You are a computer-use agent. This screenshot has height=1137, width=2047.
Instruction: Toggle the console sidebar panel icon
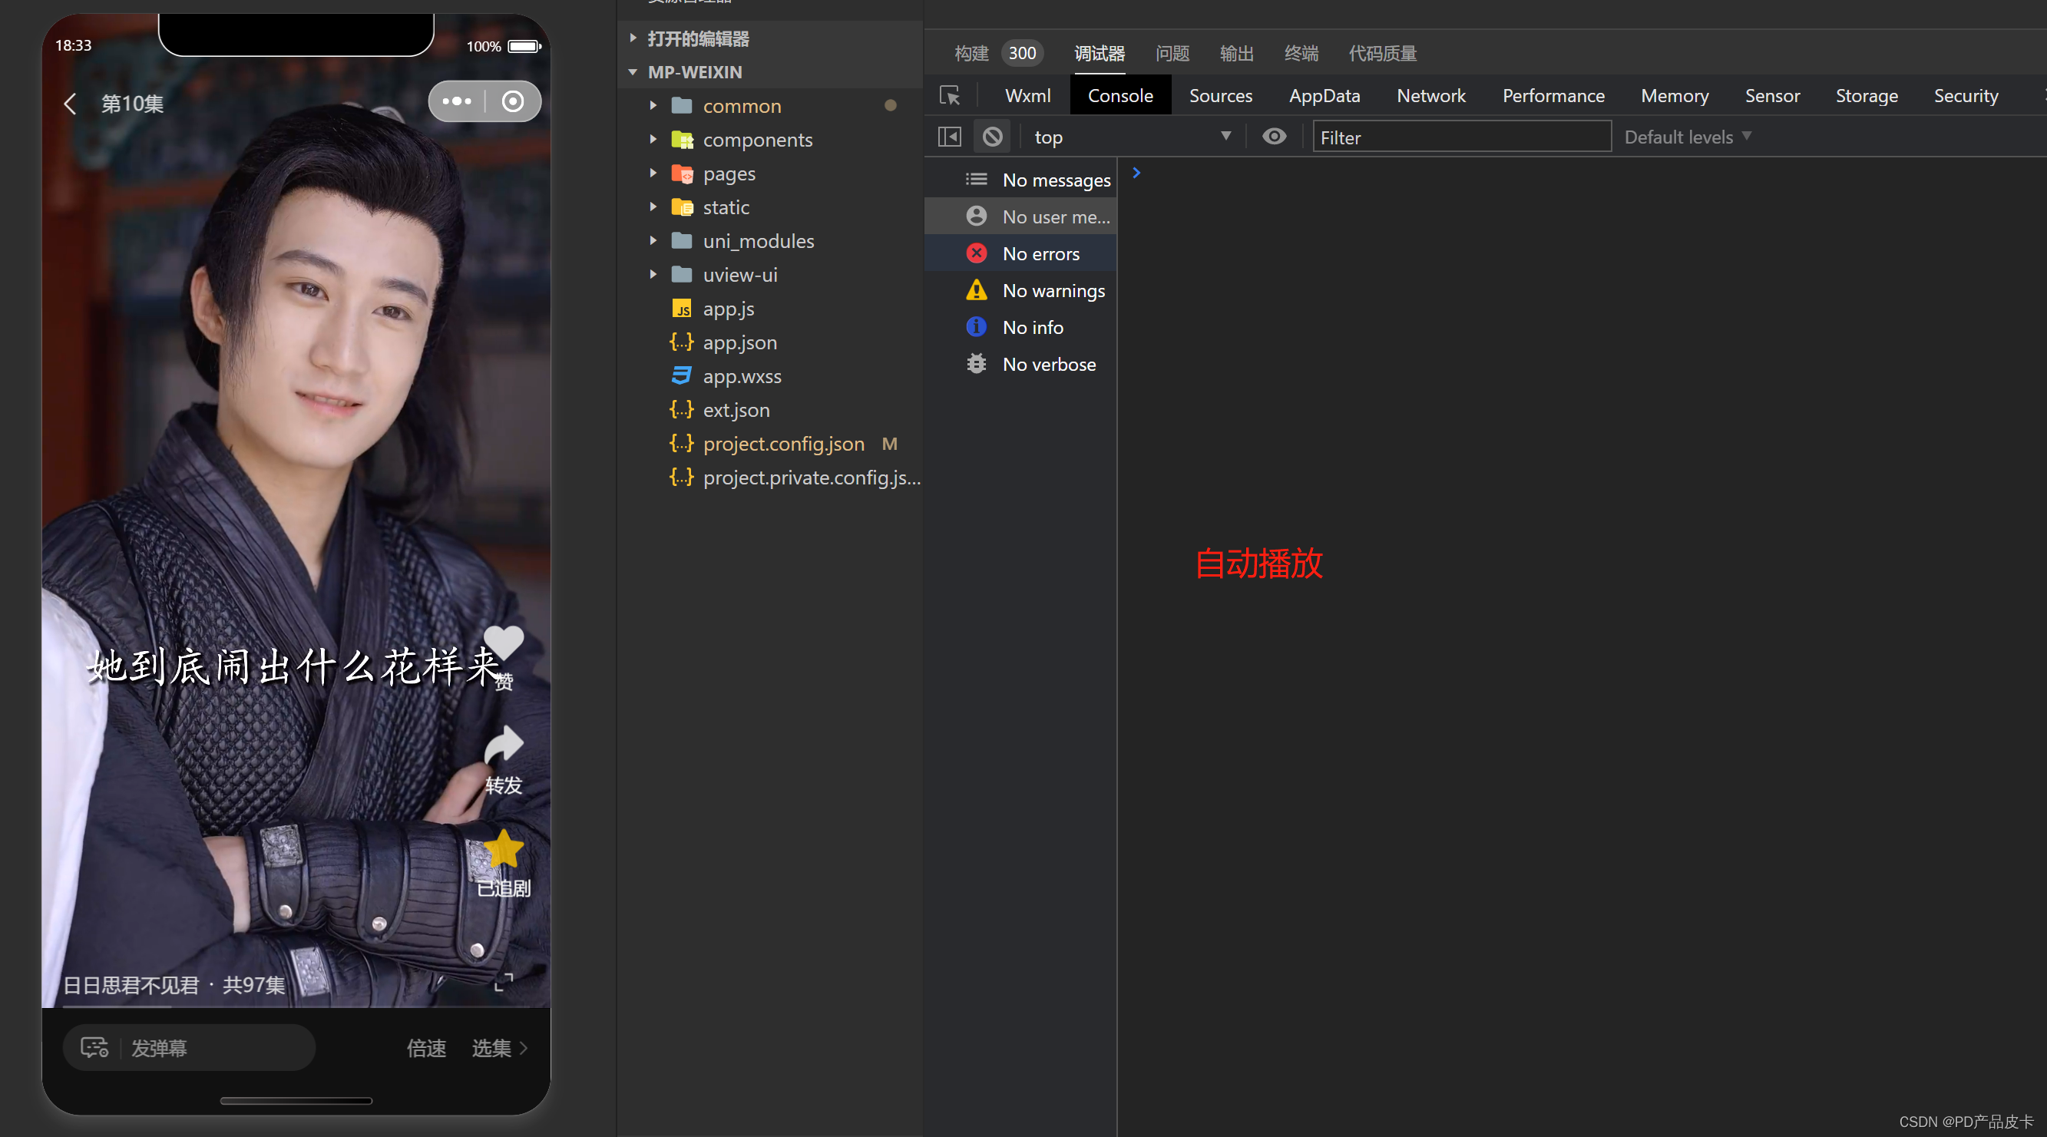point(950,137)
